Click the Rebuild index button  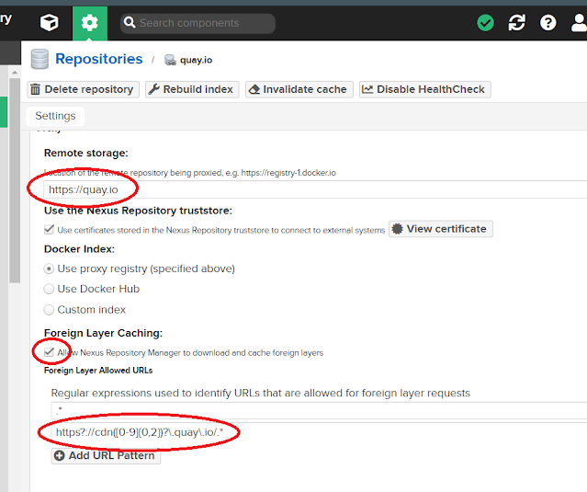coord(190,89)
